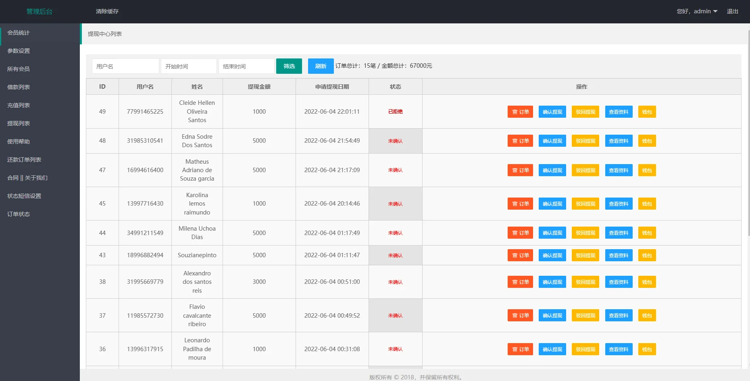Click 驳回提现 for Leonardo Padilha de moura

[585, 349]
